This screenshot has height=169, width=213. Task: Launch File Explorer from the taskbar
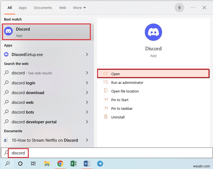[x=47, y=164]
